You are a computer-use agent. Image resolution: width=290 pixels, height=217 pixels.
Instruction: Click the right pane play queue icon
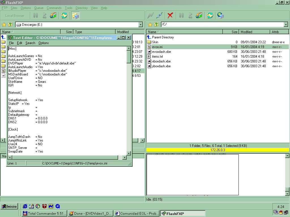[190, 15]
